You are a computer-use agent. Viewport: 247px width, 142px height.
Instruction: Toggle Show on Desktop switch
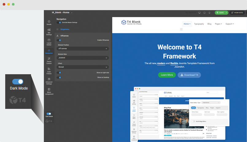59,78
